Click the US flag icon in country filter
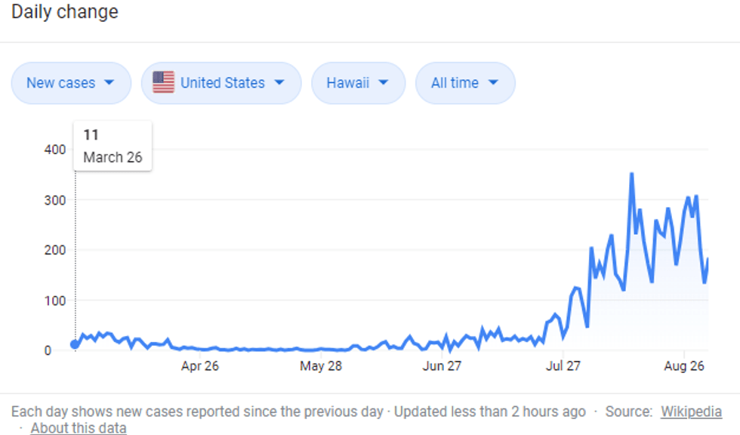The image size is (740, 435). point(163,82)
